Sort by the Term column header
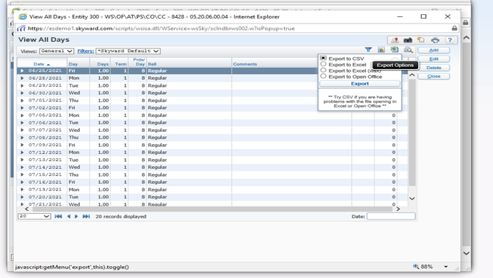493x278 pixels. [121, 64]
